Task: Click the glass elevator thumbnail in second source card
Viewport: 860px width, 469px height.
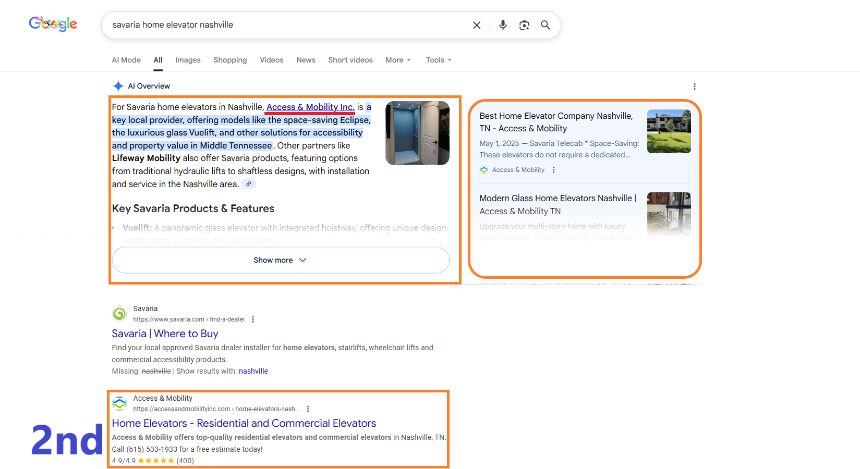Action: 669,214
